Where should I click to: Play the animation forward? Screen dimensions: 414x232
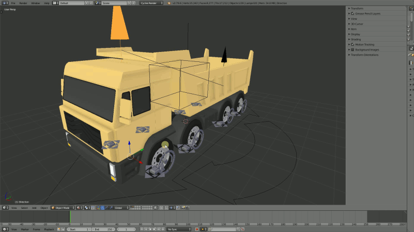click(x=155, y=229)
